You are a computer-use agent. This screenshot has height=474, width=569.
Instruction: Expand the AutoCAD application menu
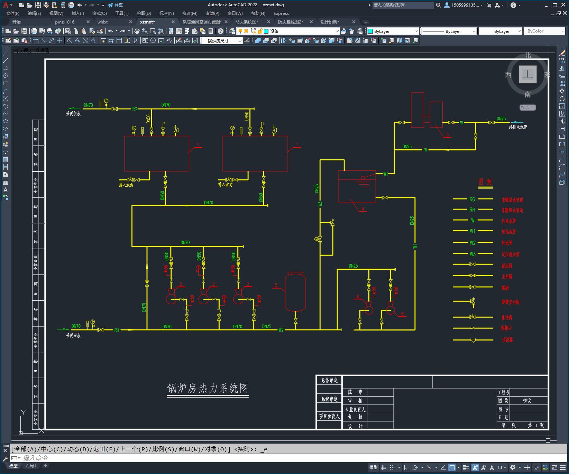tap(7, 5)
